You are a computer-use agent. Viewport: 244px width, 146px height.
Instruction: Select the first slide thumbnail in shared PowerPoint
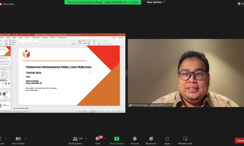pos(5,51)
